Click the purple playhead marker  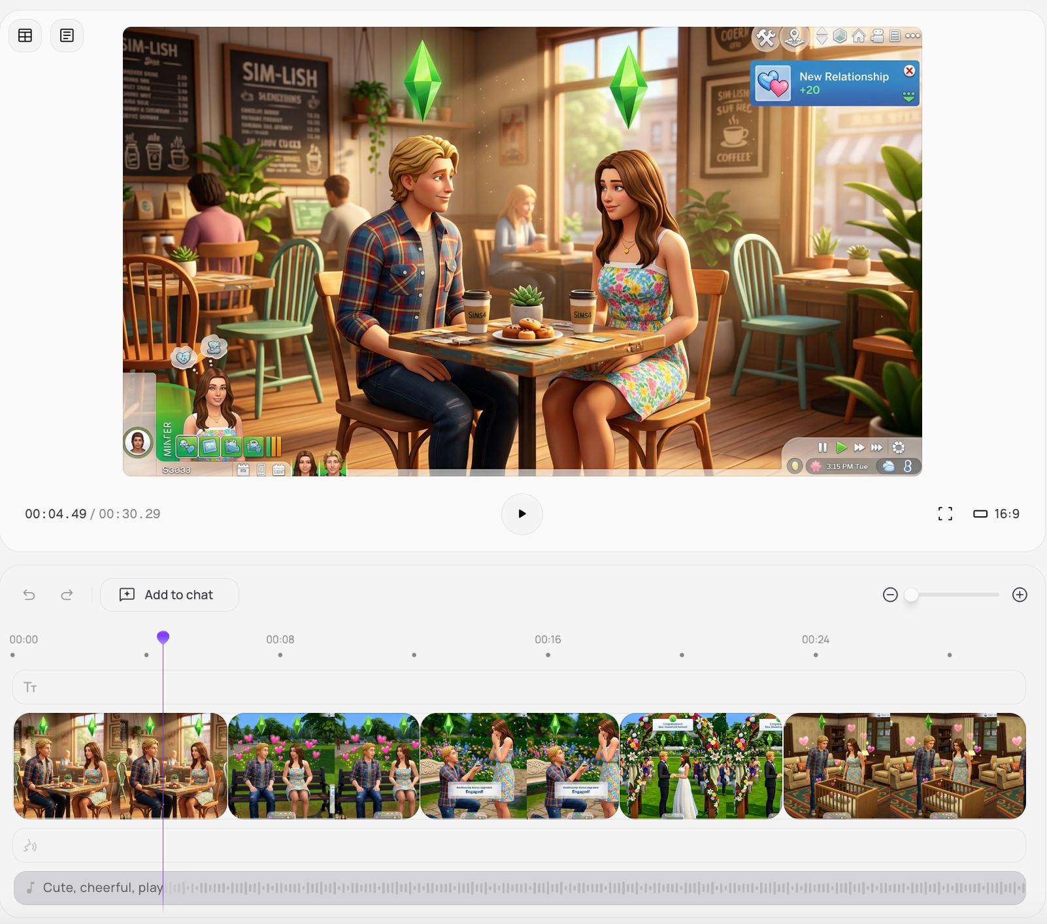tap(163, 637)
